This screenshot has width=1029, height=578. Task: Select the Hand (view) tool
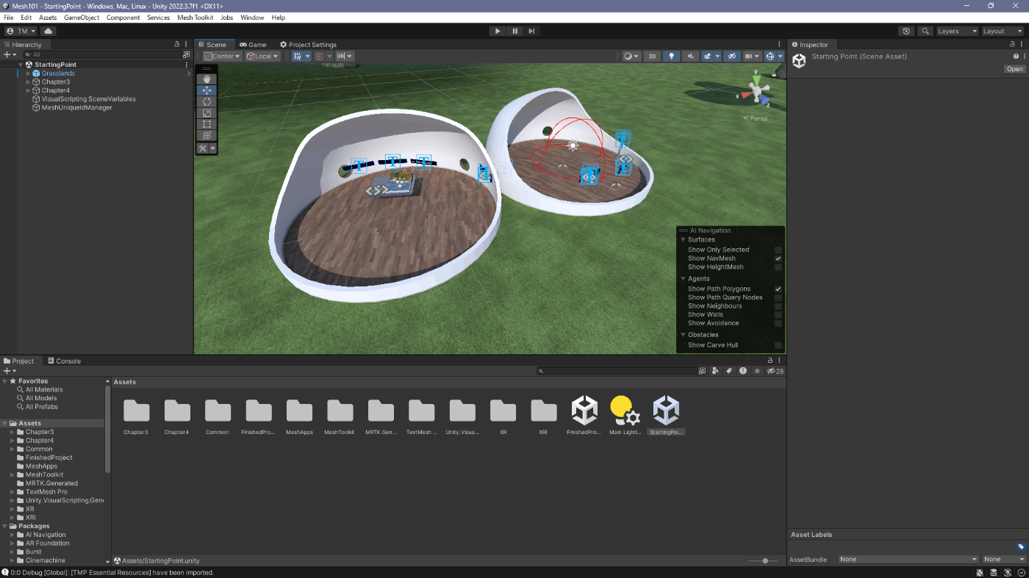pos(207,79)
